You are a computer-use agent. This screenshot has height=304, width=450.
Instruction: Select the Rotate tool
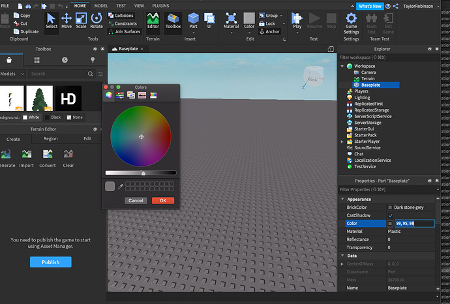click(97, 20)
